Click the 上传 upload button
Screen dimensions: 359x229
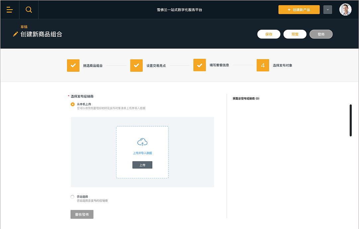(x=142, y=165)
